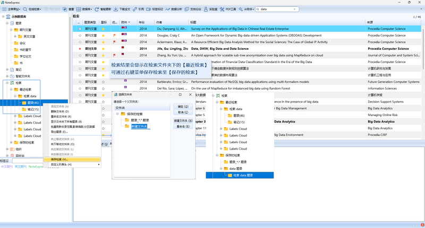Viewport: 425px width, 228px height.
Task: Click the 智能更新 smart update icon
Action: coord(97,9)
